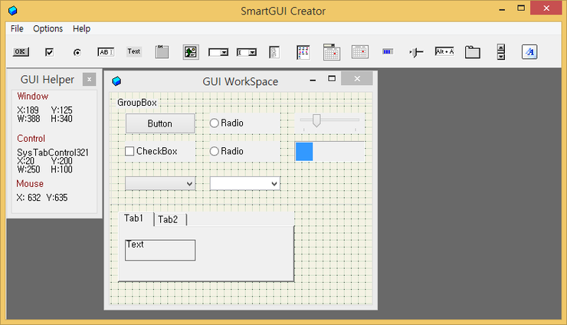The image size is (567, 325).
Task: Select the Progress bar control tool
Action: (388, 52)
